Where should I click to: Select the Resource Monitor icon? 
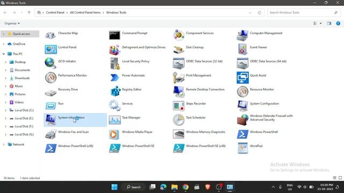point(242,92)
